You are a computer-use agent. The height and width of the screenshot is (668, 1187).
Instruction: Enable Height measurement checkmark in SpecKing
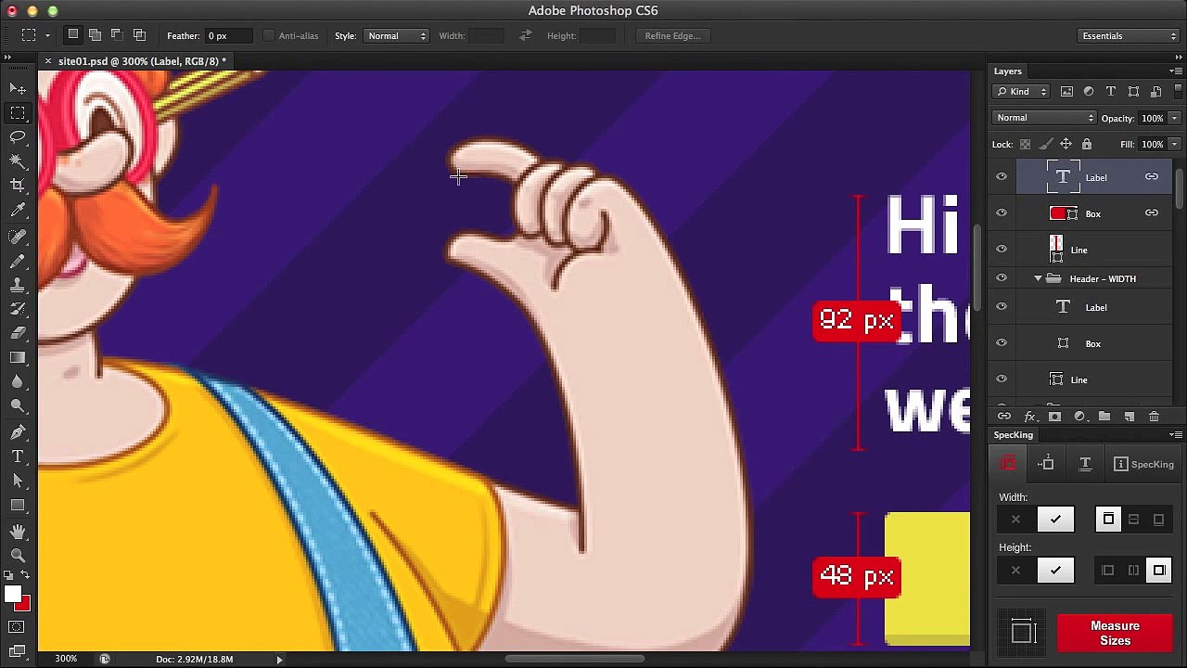click(1055, 571)
